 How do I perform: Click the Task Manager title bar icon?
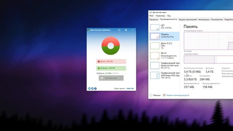coord(150,12)
